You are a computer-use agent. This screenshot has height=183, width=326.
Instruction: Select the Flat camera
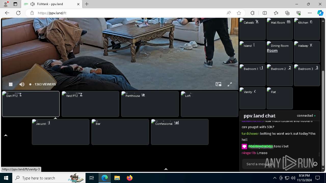coord(280,98)
